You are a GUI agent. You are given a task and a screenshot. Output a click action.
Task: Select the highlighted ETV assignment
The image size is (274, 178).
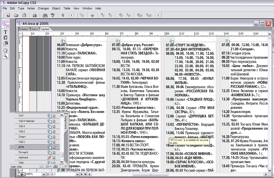click(35, 147)
